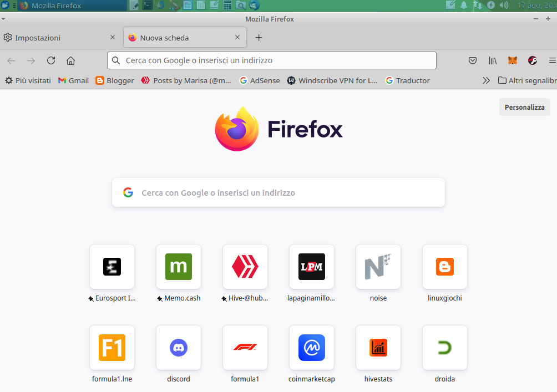This screenshot has height=392, width=557.
Task: Reload the current page
Action: pos(51,60)
